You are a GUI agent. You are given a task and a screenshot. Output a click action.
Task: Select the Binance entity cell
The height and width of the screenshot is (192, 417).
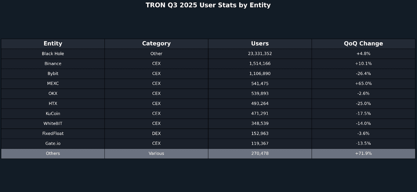[x=53, y=64]
